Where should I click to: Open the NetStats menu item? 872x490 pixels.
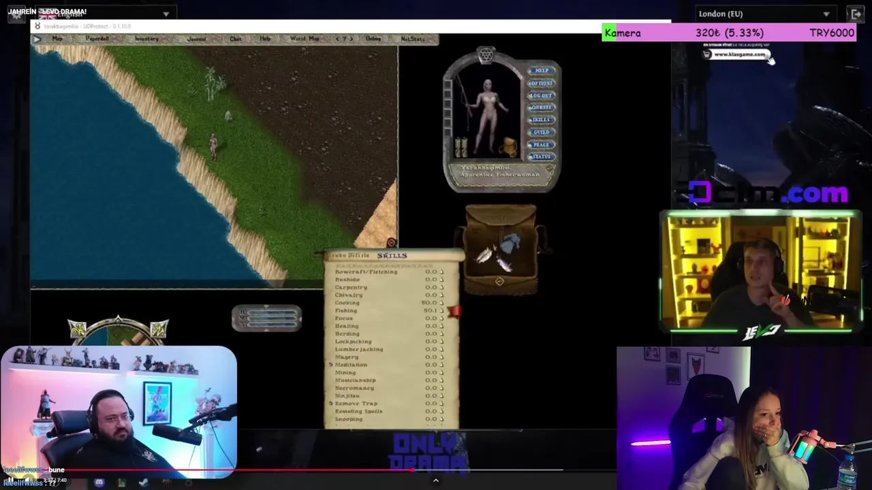pos(413,39)
